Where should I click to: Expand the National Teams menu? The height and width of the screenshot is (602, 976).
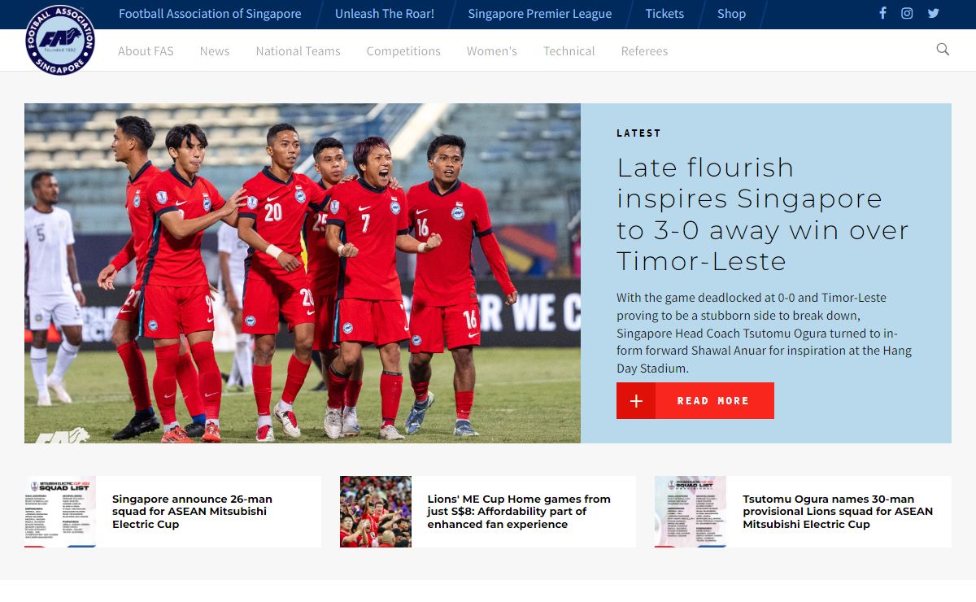click(298, 51)
